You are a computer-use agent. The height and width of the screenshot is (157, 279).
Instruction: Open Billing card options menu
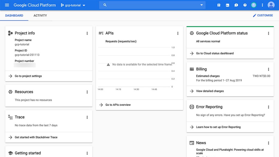point(268,69)
